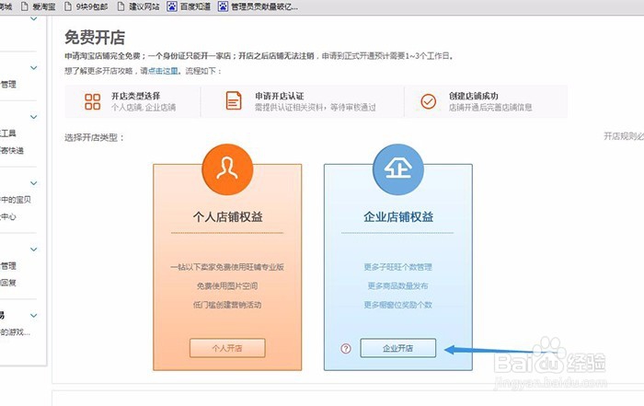Click the checkmark circle icon for 创建店铺成功
This screenshot has width=644, height=406.
click(x=428, y=101)
